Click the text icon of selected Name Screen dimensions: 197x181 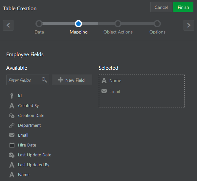point(104,80)
